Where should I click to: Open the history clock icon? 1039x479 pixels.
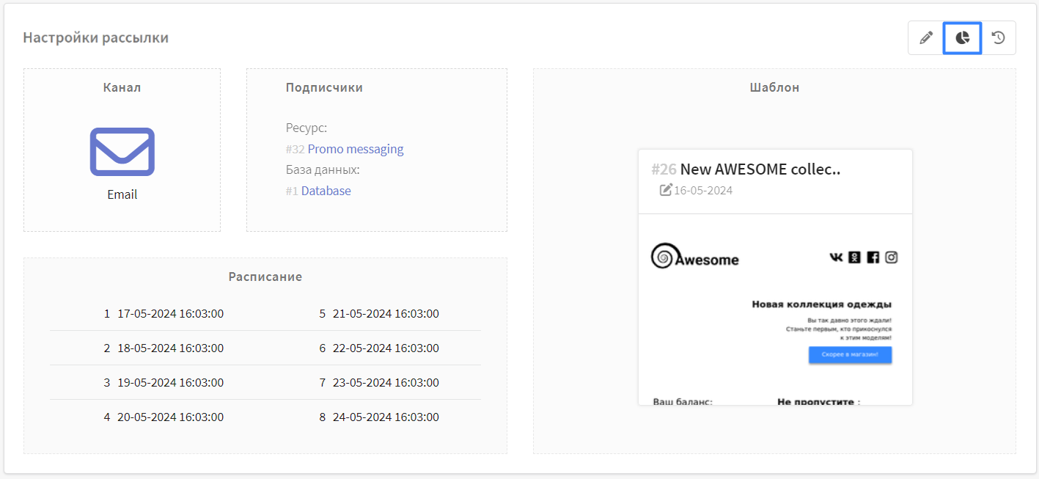tap(998, 37)
